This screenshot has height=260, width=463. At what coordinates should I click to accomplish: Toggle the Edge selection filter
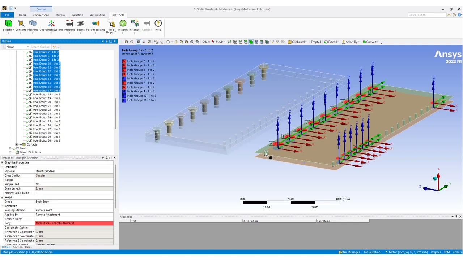[240, 42]
